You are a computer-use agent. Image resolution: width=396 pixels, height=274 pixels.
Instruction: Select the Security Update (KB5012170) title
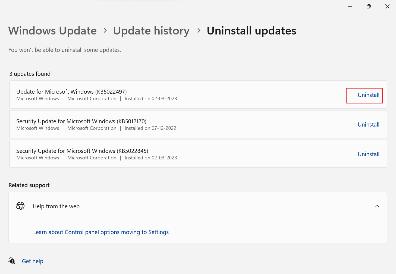[x=81, y=121]
